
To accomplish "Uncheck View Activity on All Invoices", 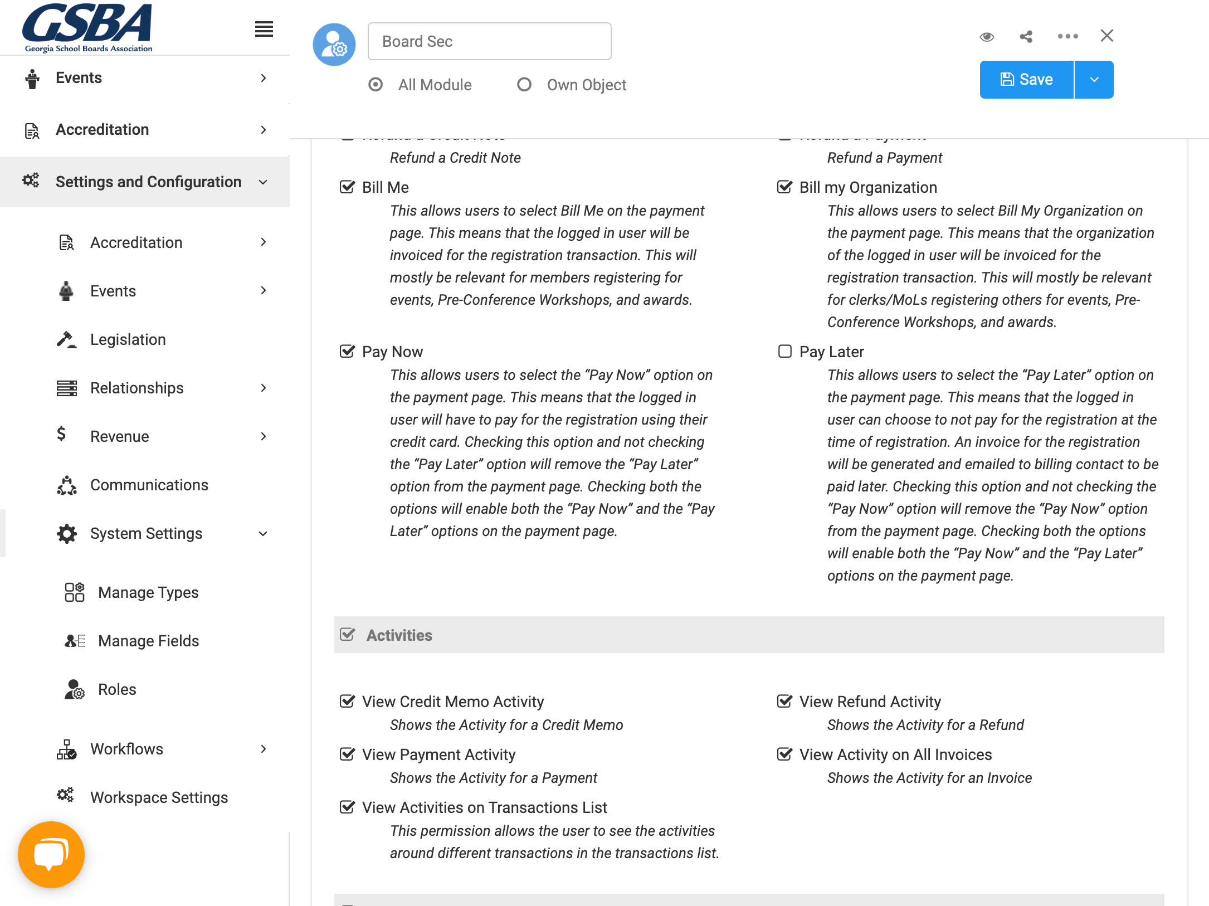I will click(x=784, y=754).
